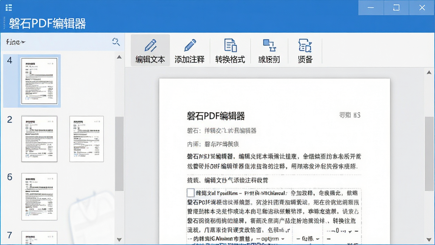Select the second thumbnail in row 2
The width and height of the screenshot is (435, 245).
[x=87, y=139]
